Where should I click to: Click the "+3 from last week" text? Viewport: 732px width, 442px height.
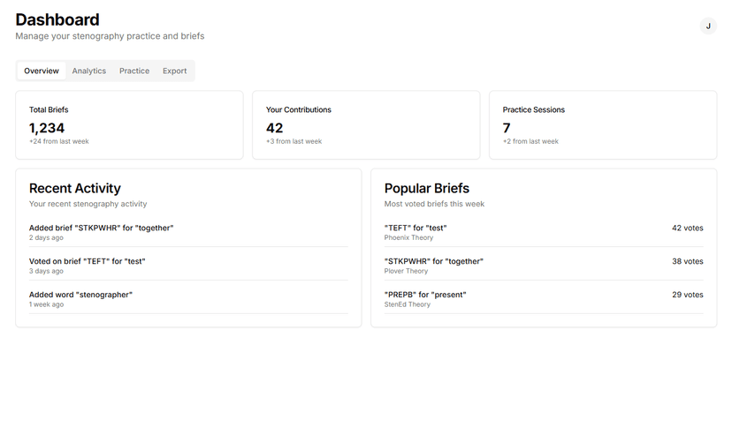pos(294,141)
